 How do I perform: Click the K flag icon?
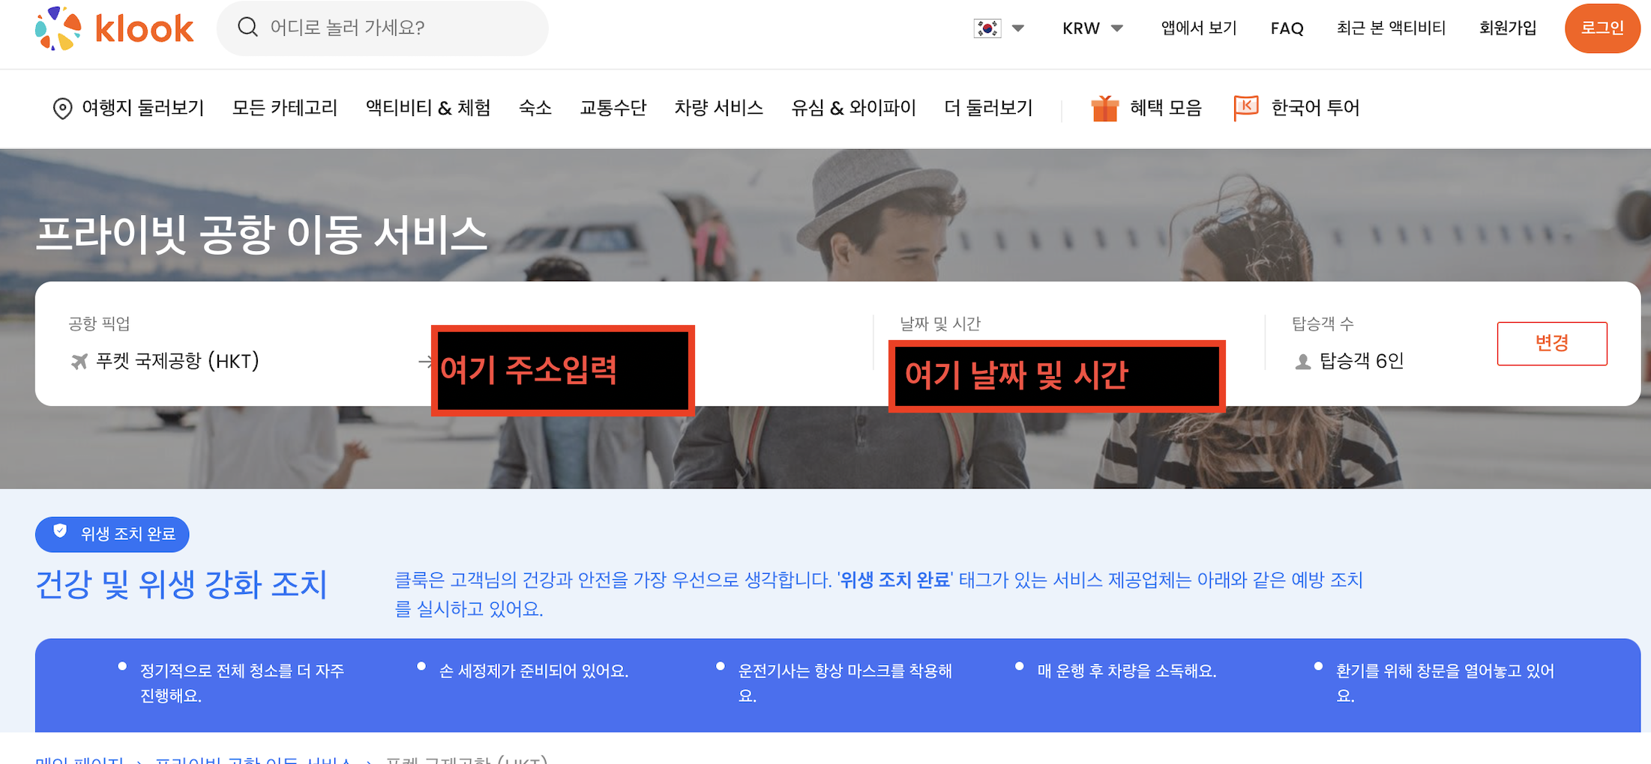(1245, 109)
